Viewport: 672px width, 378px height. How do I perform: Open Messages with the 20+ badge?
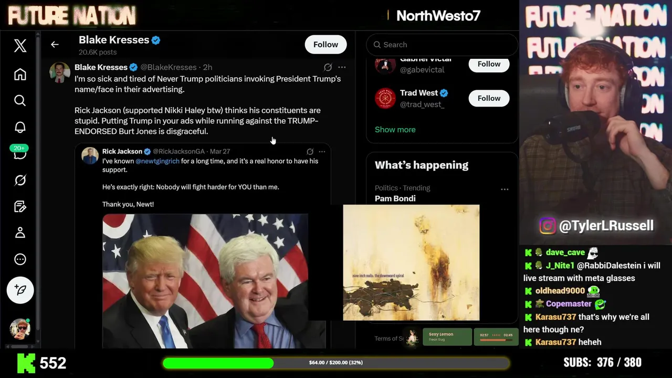click(20, 153)
